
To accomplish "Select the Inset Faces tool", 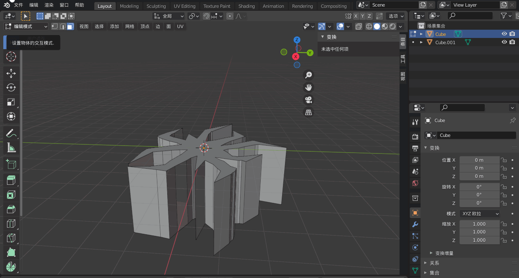I will point(11,195).
